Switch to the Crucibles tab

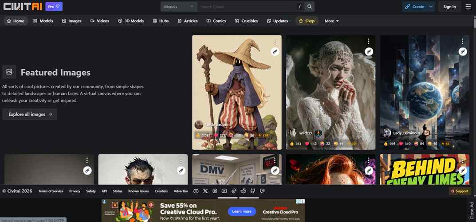click(246, 21)
